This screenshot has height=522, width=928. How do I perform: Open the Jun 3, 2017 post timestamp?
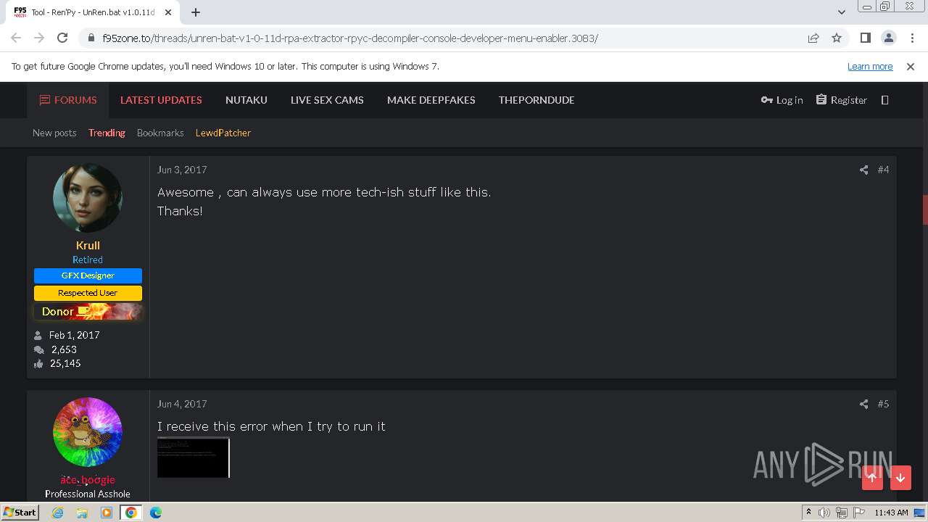[x=182, y=170]
